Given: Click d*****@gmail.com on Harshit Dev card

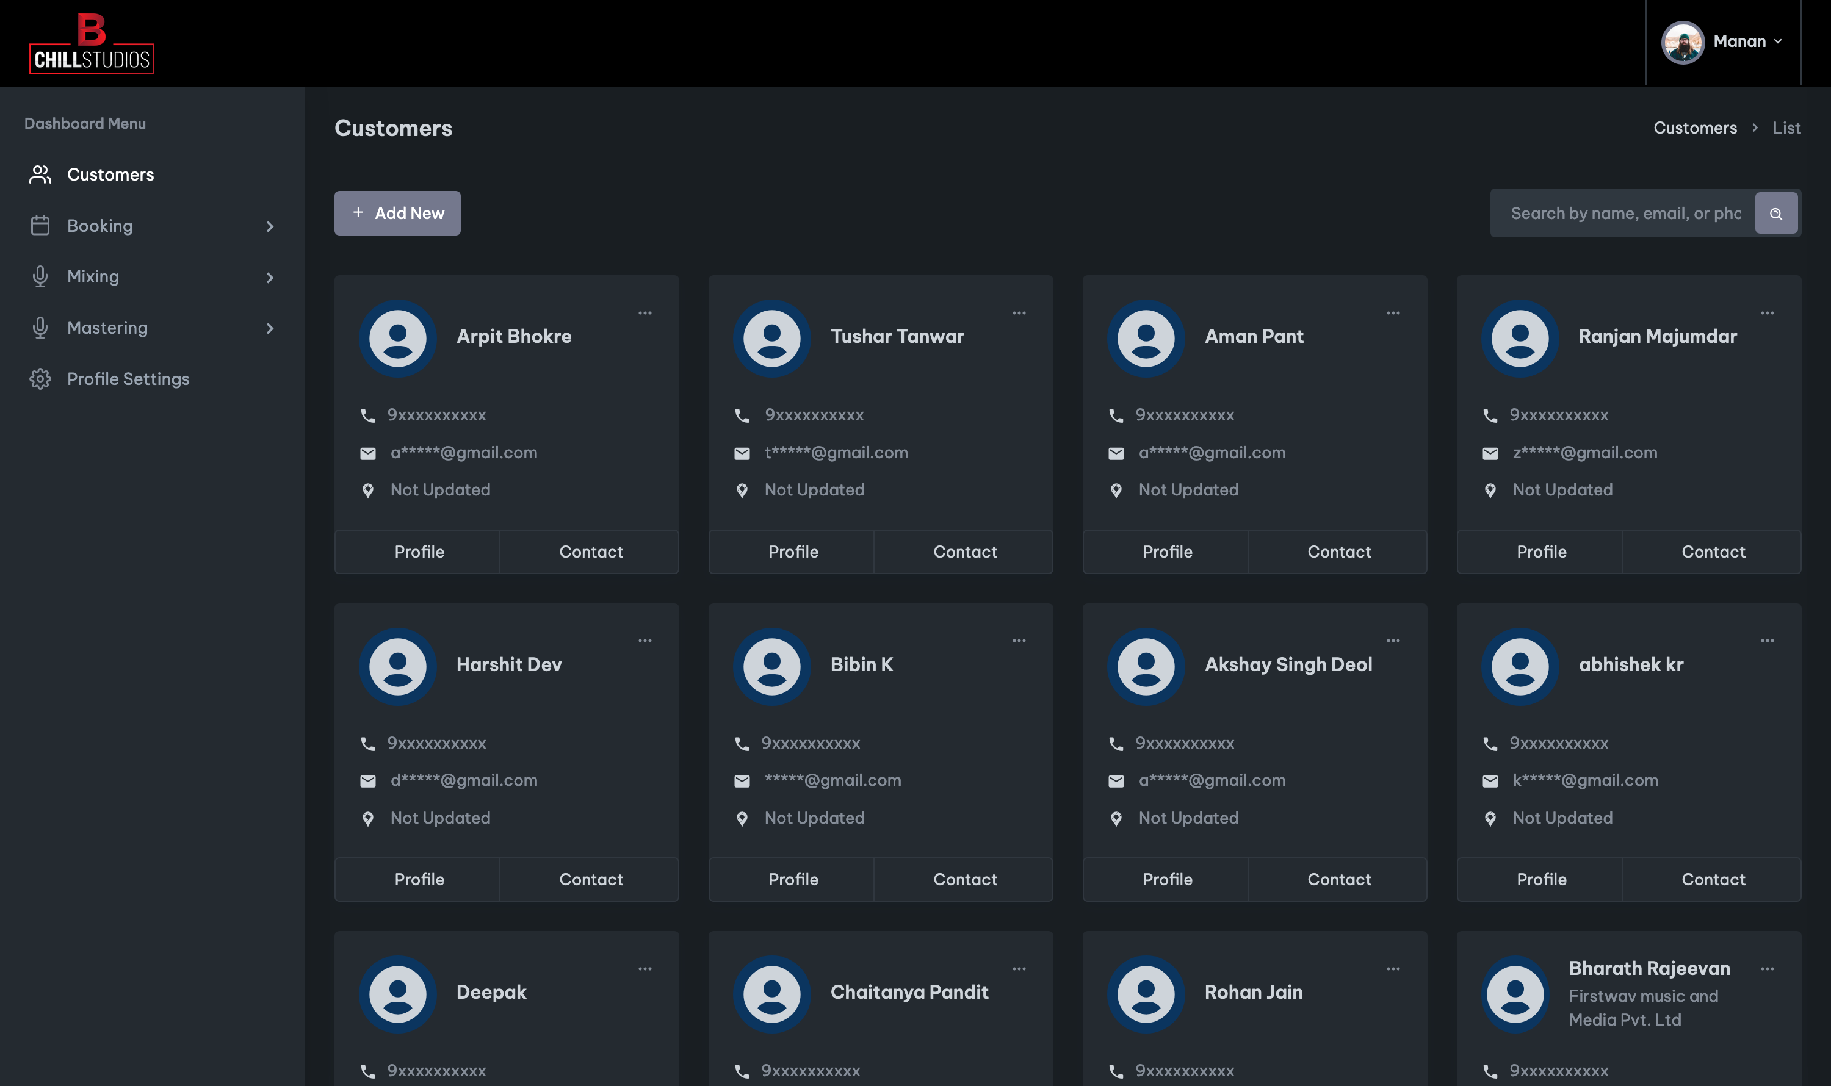Looking at the screenshot, I should (463, 781).
